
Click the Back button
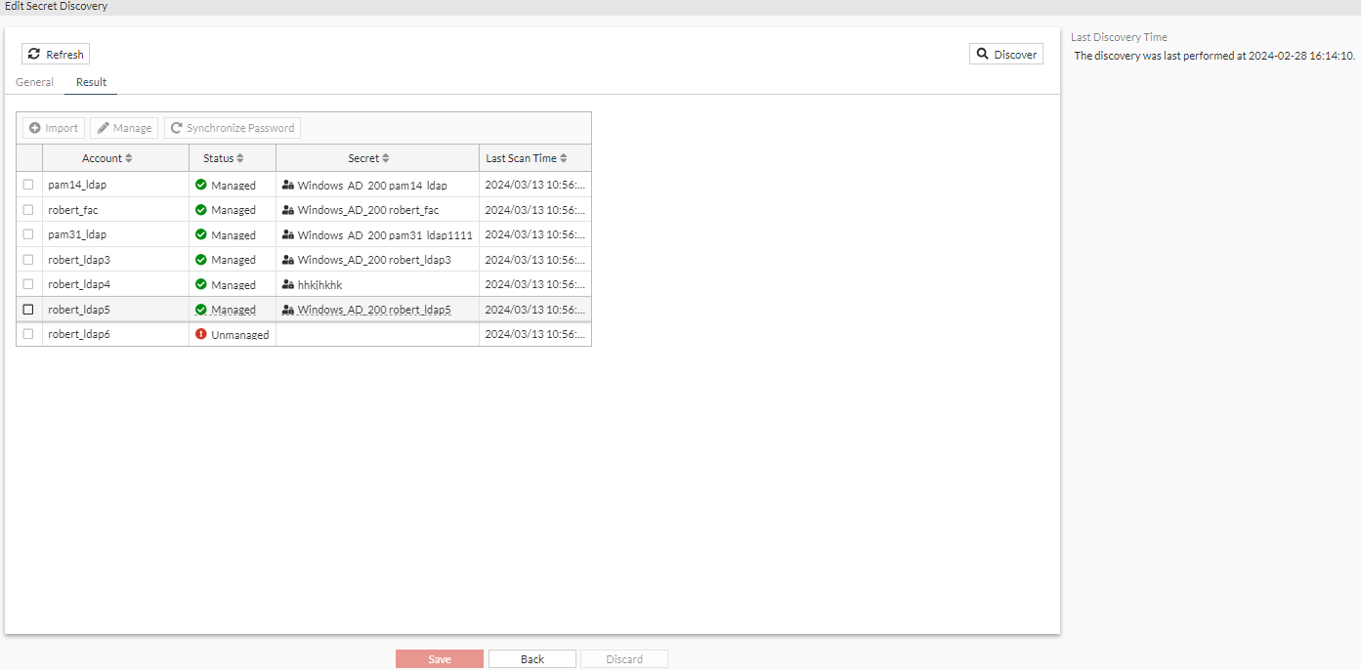532,659
